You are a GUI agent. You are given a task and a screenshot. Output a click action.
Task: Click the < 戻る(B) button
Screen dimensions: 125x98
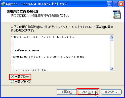[67, 92]
